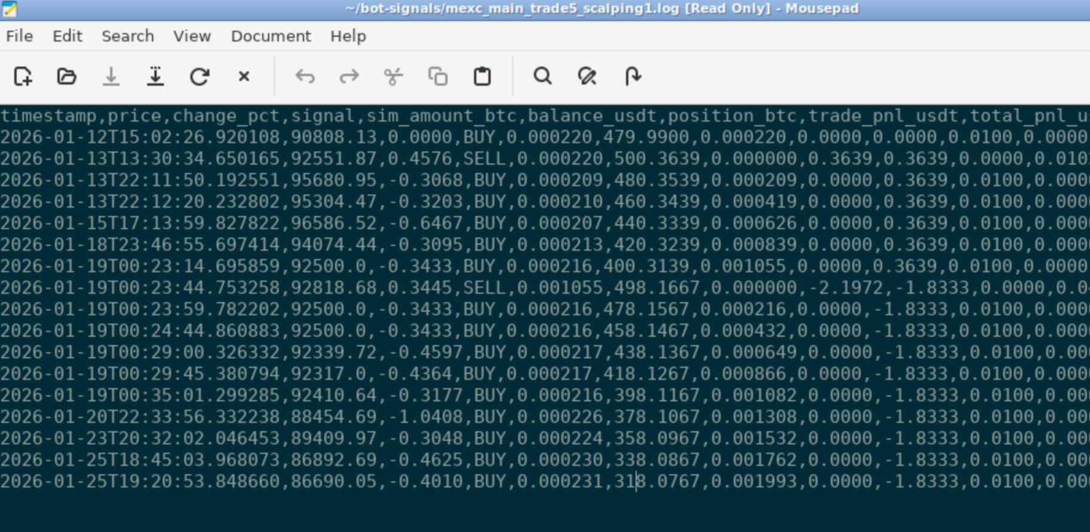Screen dimensions: 1090x532
Task: Open the File menu
Action: click(19, 36)
